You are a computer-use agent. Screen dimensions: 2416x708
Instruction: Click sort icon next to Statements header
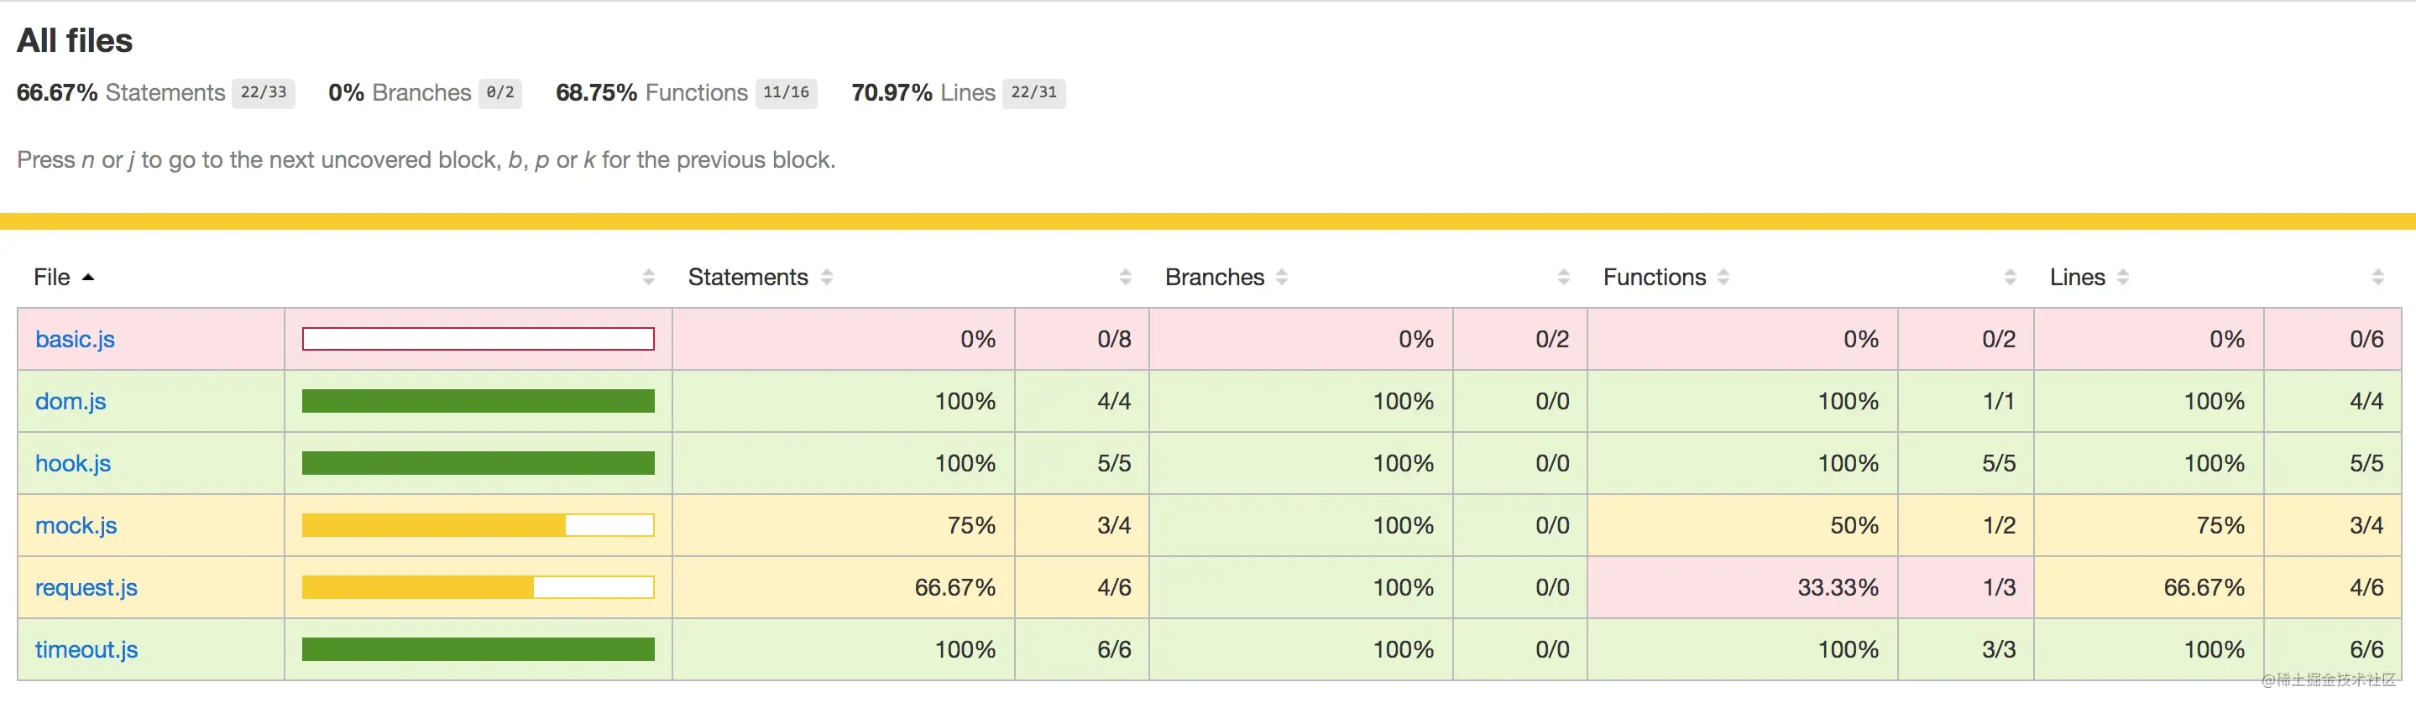[x=826, y=278]
